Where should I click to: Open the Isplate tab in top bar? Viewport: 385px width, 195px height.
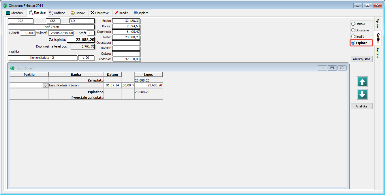(x=142, y=13)
